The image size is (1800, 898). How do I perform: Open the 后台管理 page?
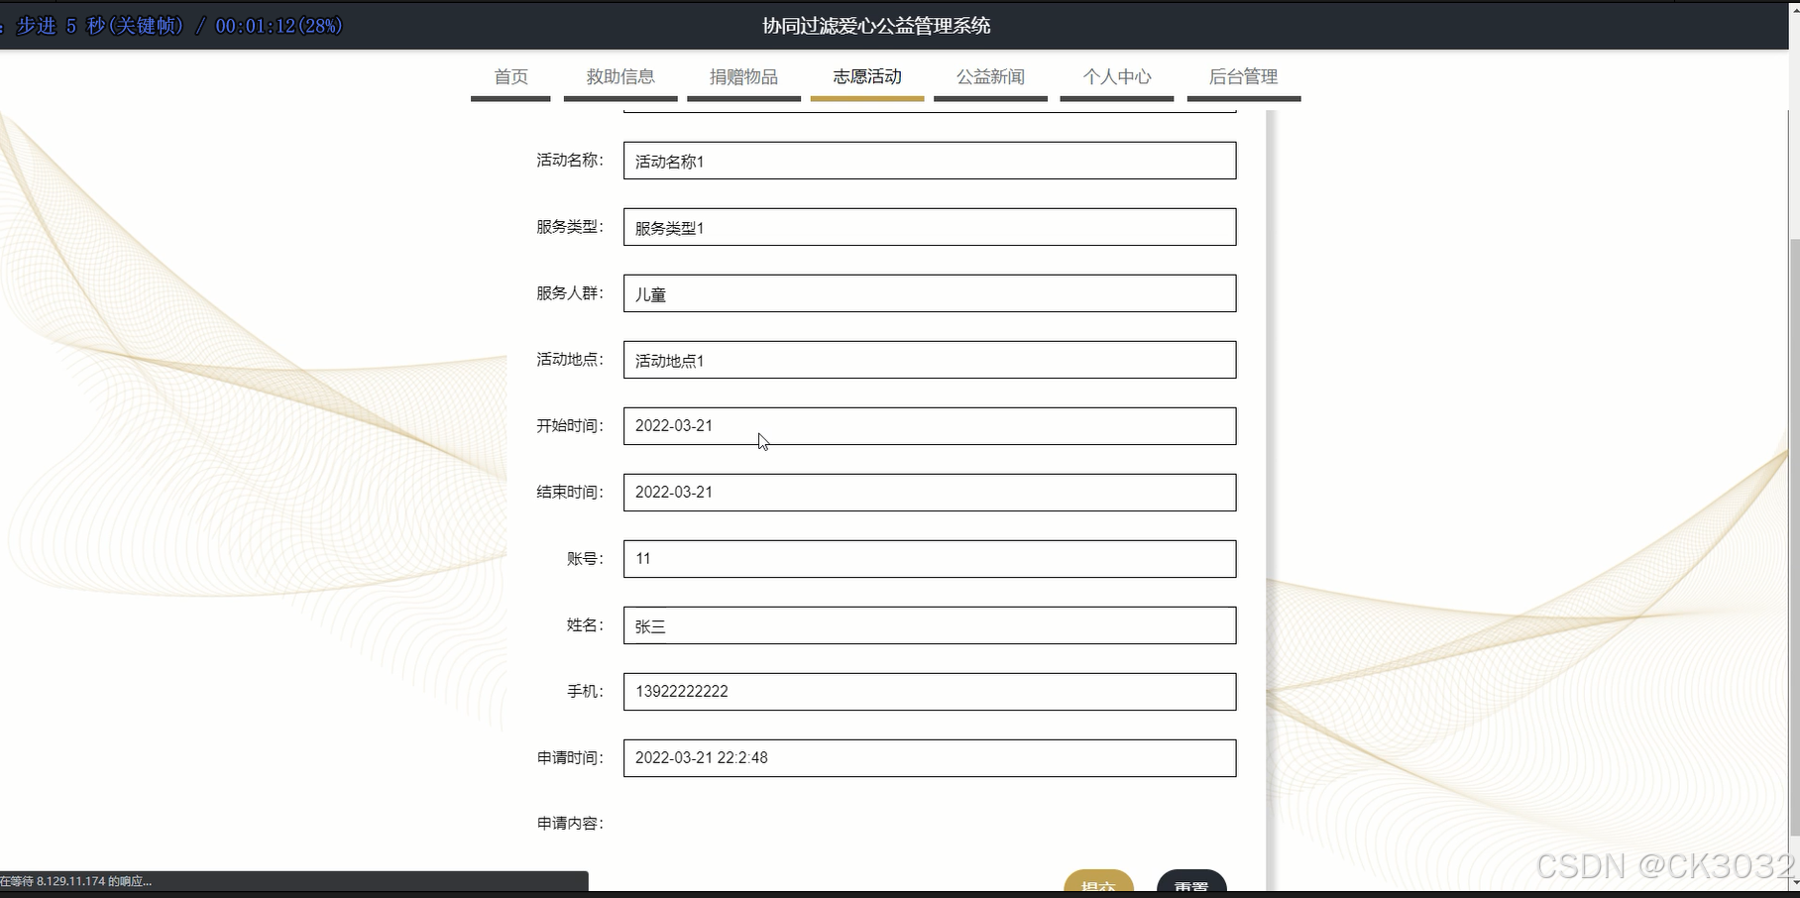click(x=1242, y=76)
